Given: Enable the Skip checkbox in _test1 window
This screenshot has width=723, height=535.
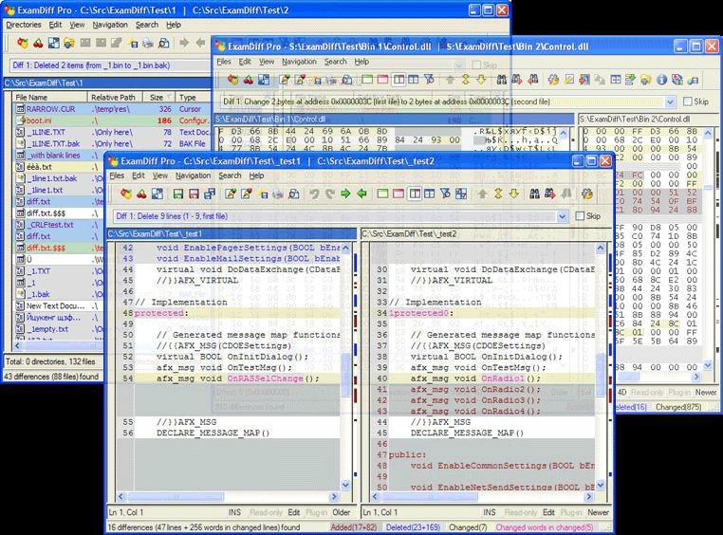Looking at the screenshot, I should (580, 215).
